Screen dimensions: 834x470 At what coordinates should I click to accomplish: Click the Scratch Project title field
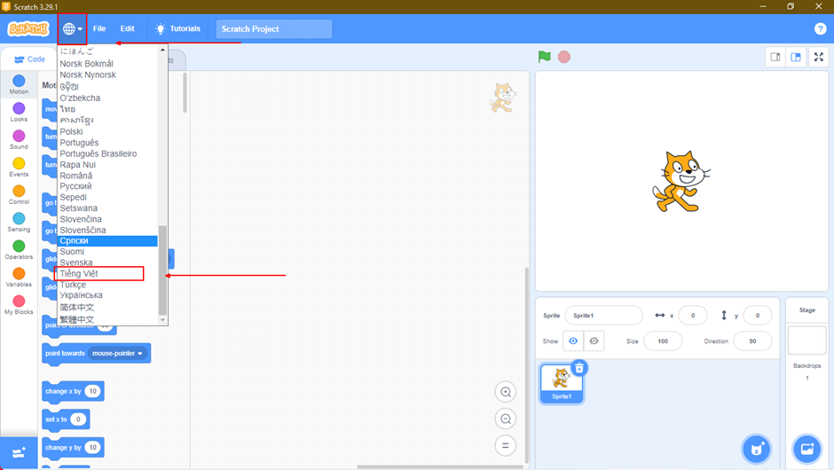tap(274, 28)
